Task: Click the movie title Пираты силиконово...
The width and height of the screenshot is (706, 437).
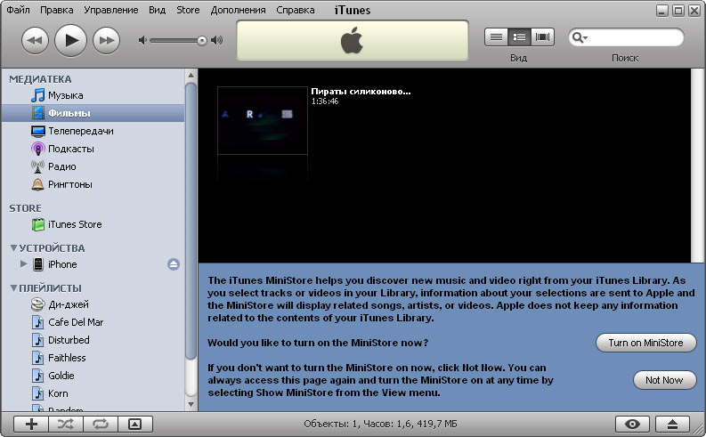Action: click(x=361, y=92)
